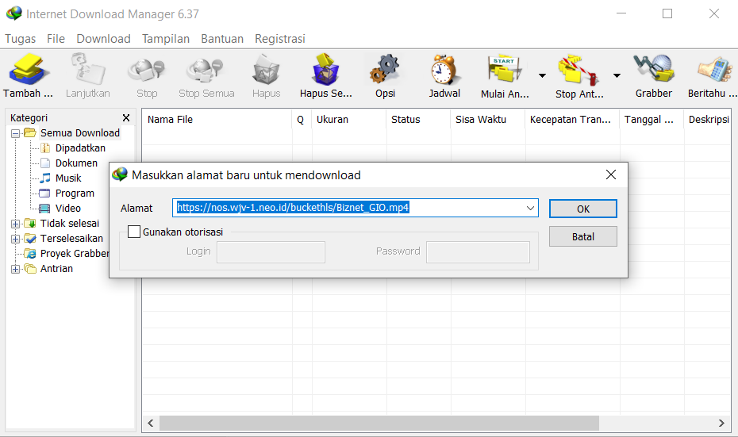
Task: Enable the Gunakan otorisasi checkbox
Action: coord(134,232)
